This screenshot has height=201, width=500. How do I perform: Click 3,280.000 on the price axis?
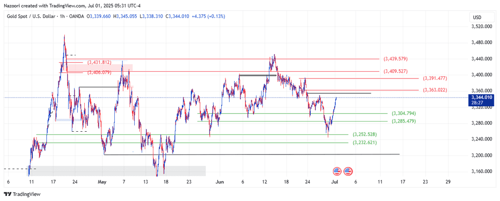tap(481, 123)
